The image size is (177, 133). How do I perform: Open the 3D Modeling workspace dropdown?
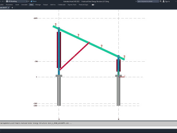[17, 1]
